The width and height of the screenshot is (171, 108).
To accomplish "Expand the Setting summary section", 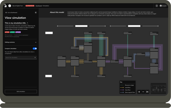I will click(x=21, y=42).
